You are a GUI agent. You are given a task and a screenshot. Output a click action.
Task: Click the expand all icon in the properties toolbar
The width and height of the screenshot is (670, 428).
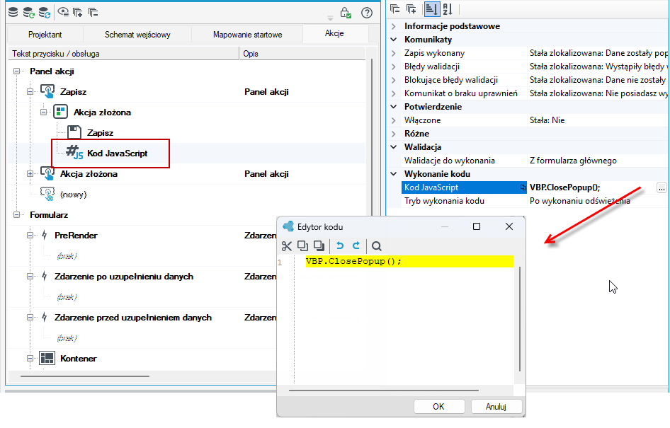(x=411, y=8)
